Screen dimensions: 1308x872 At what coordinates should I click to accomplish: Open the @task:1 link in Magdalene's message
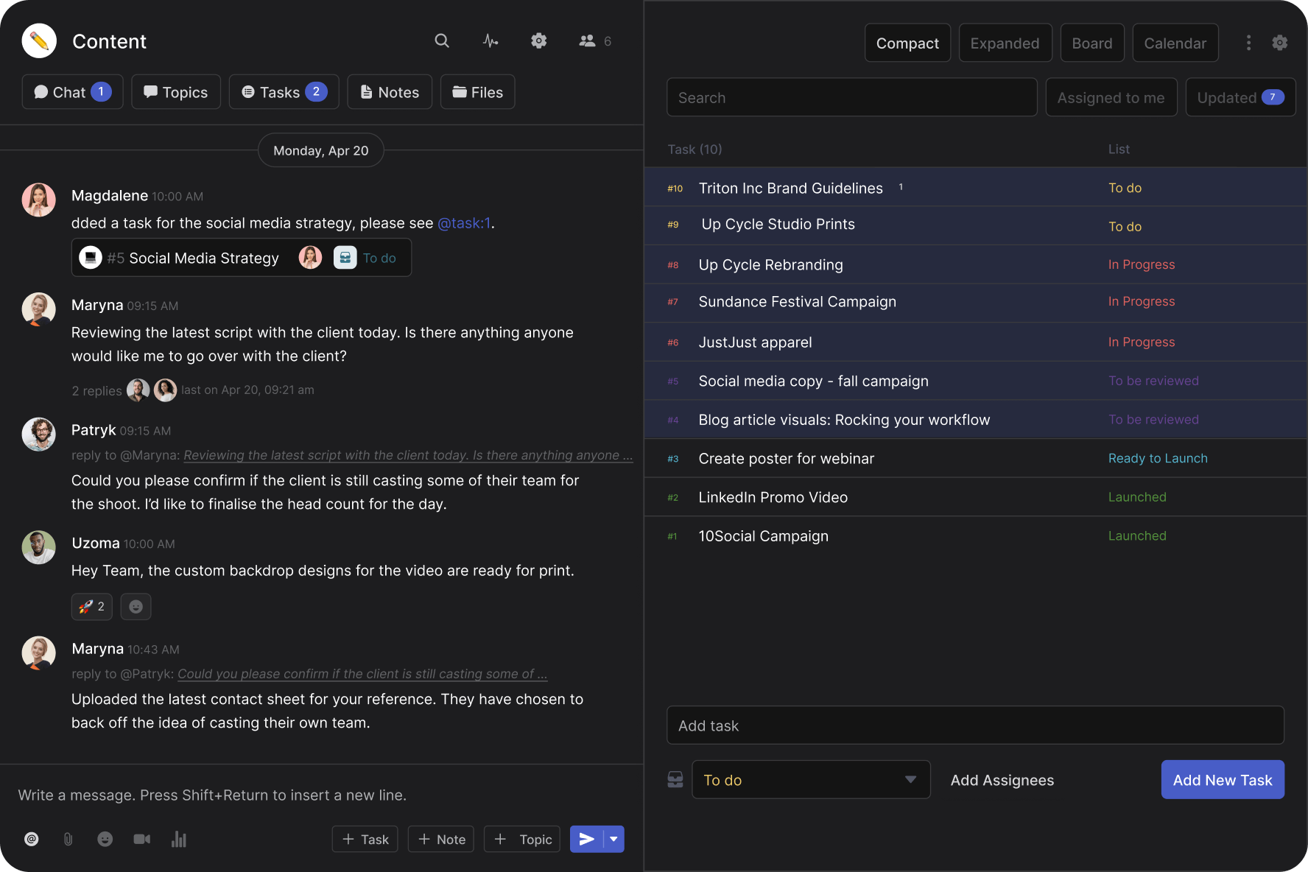(464, 223)
